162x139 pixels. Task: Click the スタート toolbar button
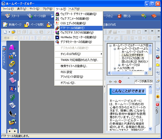point(12,16)
